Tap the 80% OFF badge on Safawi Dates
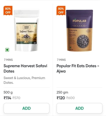Image resolution: width=106 pixels, height=116 pixels. (x=8, y=10)
